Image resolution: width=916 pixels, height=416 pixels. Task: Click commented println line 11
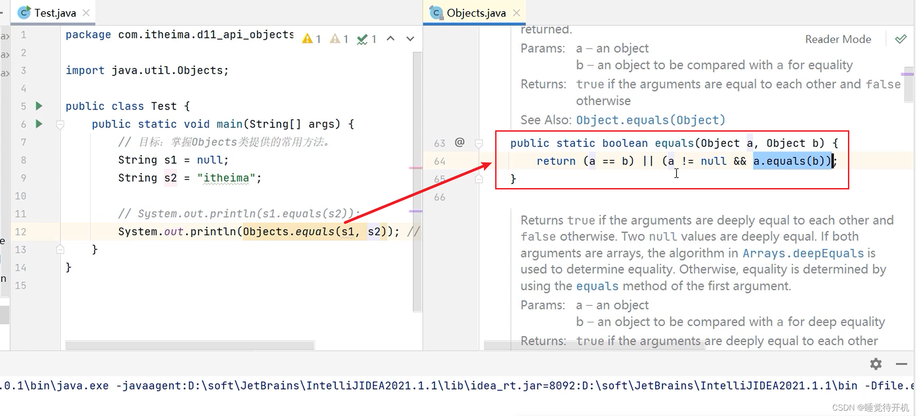(x=239, y=214)
